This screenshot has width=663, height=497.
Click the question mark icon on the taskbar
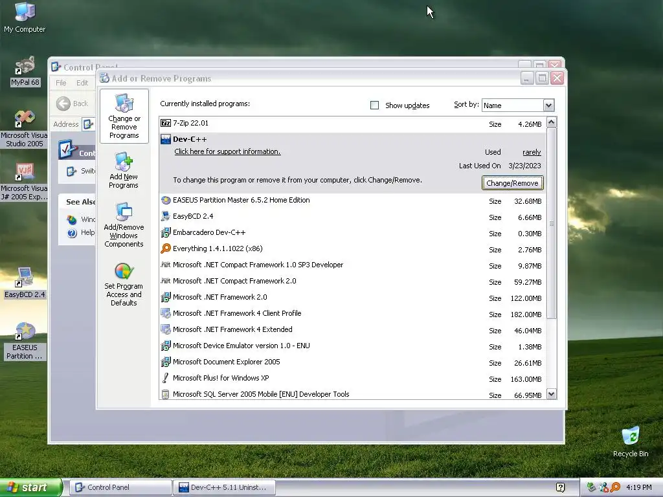(560, 488)
